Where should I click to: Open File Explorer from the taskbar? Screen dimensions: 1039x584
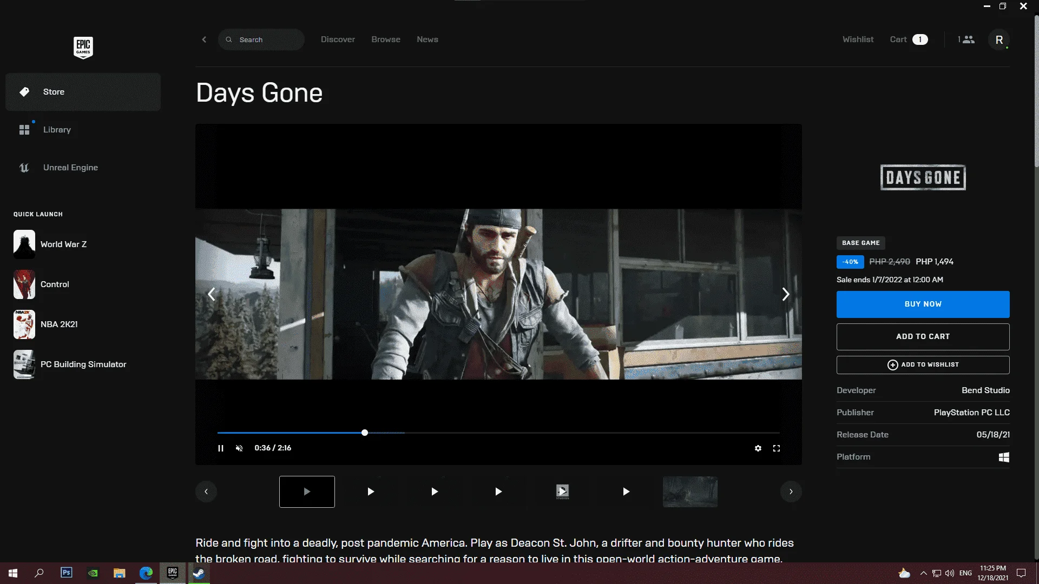tap(119, 573)
